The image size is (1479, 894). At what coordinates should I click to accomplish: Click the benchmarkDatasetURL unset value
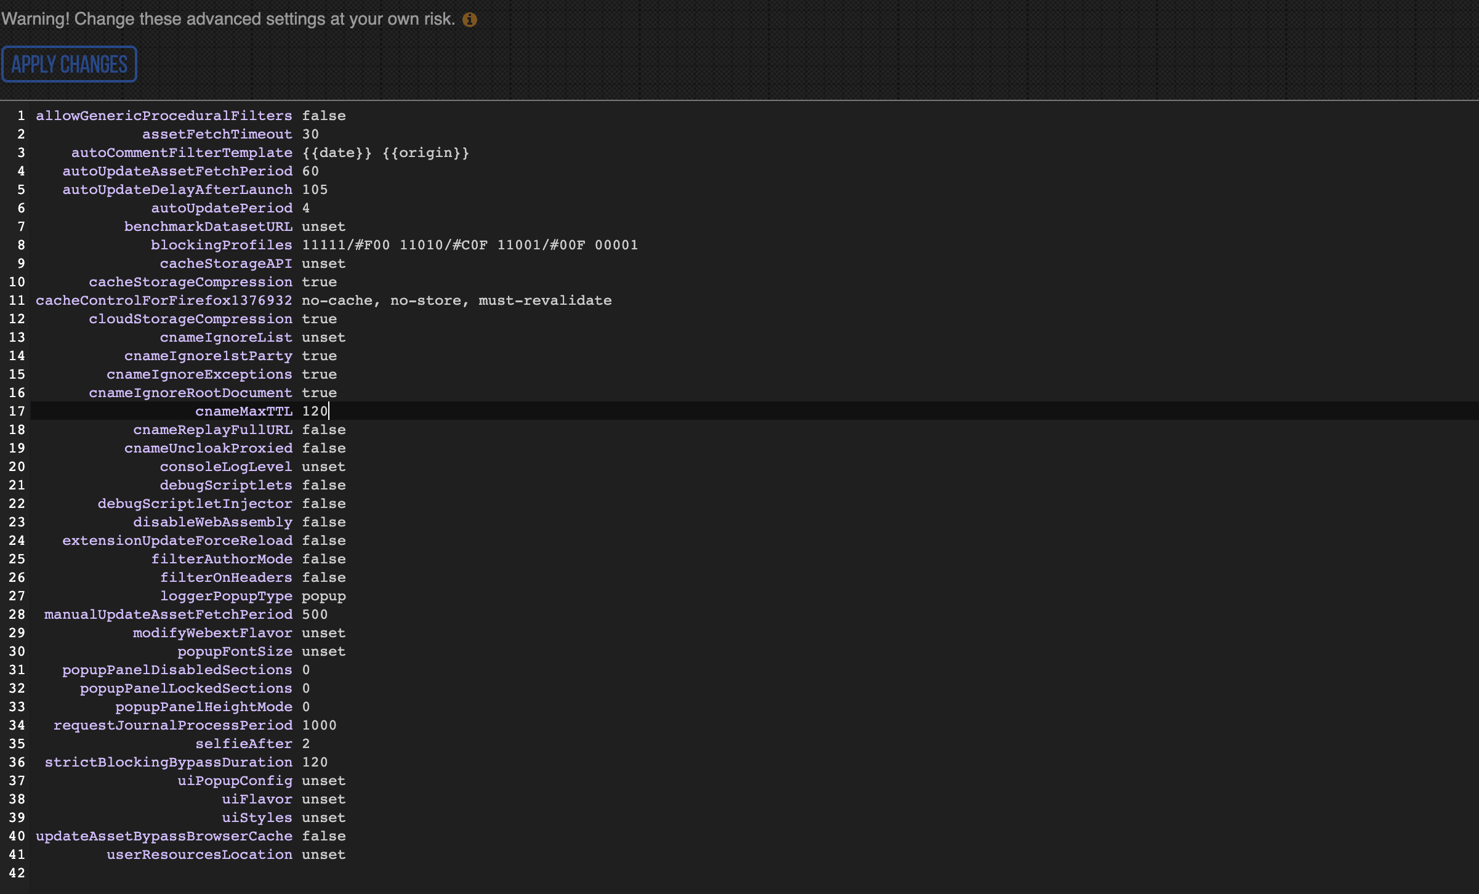click(x=323, y=227)
